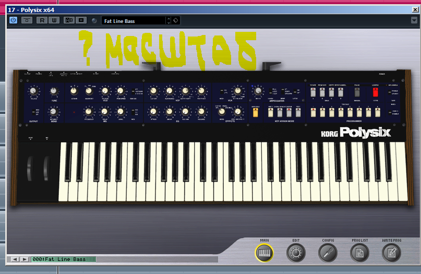Click the EFFECTS speed/intensity knob
Image resolution: width=421 pixels, height=274 pixels.
[x=238, y=112]
